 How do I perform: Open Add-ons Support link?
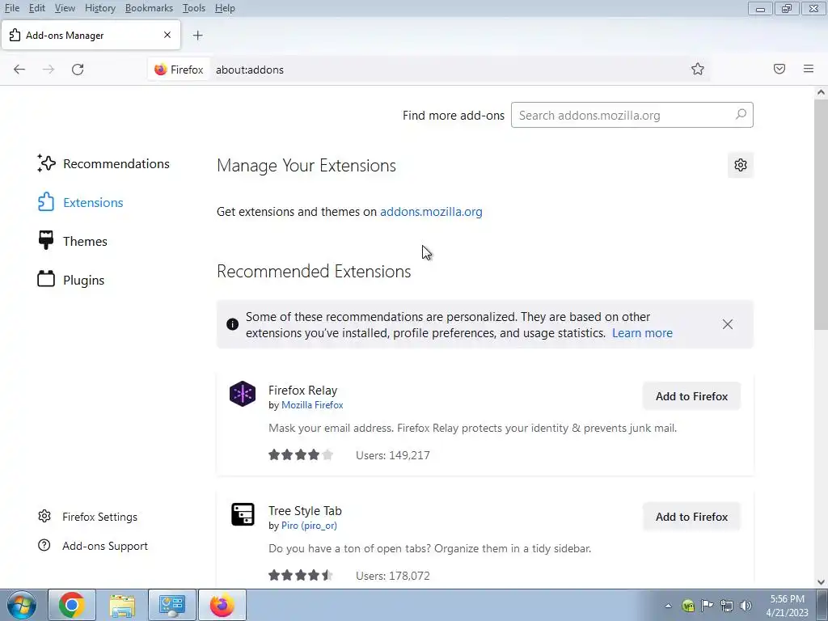point(93,546)
